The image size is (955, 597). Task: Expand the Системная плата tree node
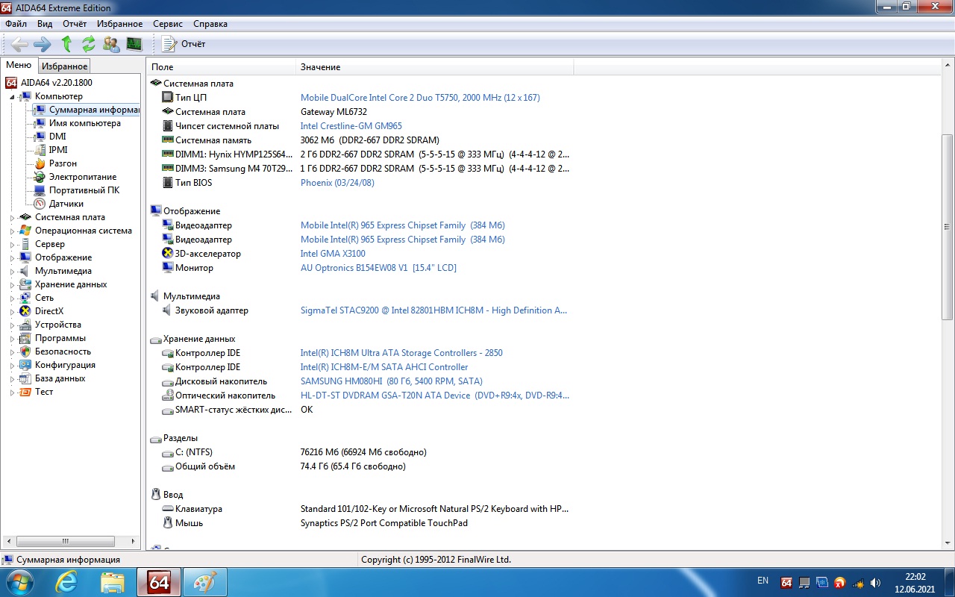(x=12, y=218)
